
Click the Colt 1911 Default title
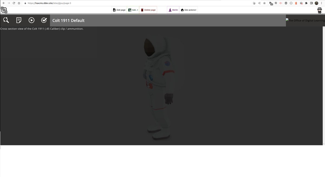(x=69, y=21)
